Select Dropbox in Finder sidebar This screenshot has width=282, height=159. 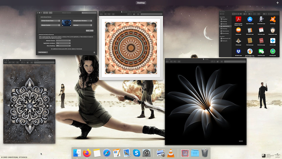[x=225, y=19]
